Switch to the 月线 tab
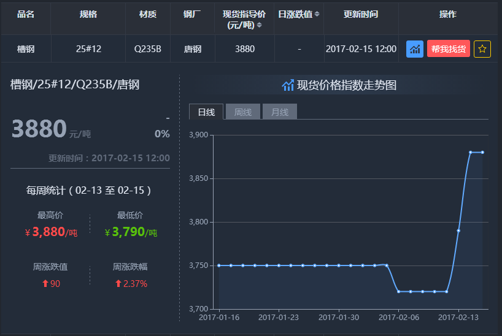The width and height of the screenshot is (502, 336). 280,112
